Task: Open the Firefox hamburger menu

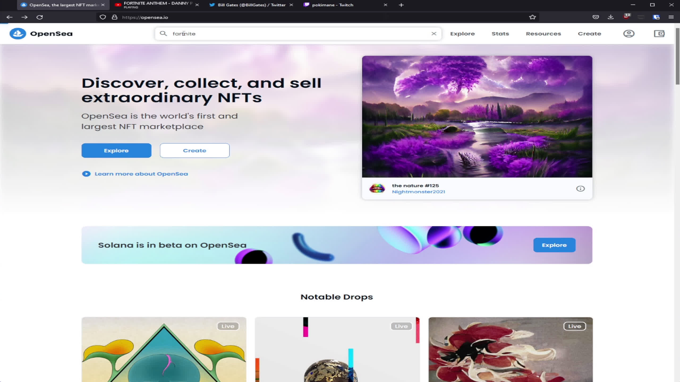Action: click(671, 17)
